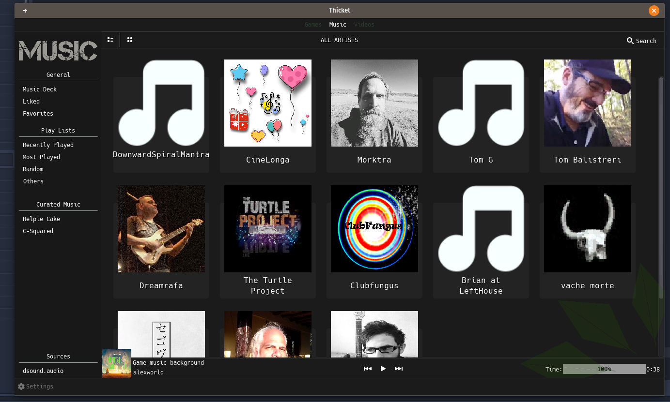This screenshot has width=670, height=402.
Task: Skip to the next track
Action: tap(399, 369)
